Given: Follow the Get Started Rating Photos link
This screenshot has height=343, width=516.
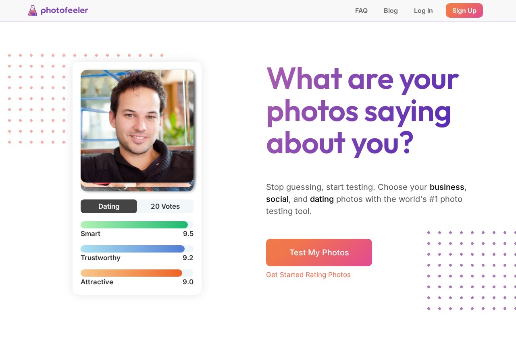Looking at the screenshot, I should pyautogui.click(x=308, y=275).
